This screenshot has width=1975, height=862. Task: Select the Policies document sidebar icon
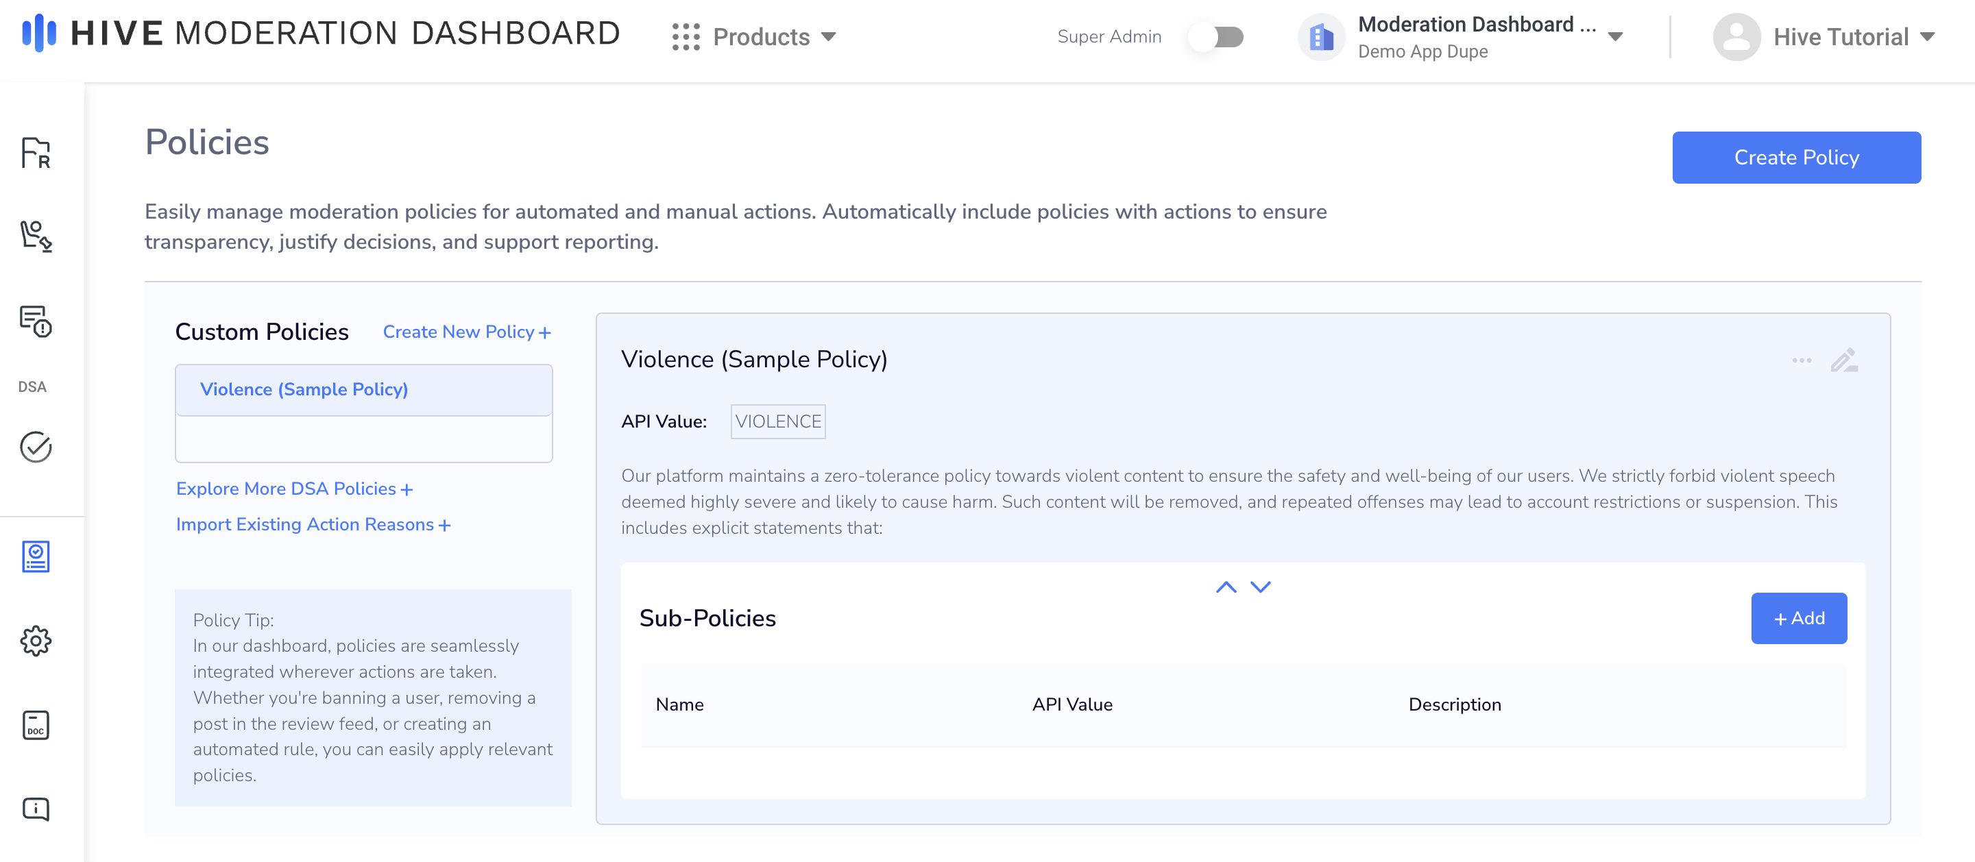coord(35,556)
